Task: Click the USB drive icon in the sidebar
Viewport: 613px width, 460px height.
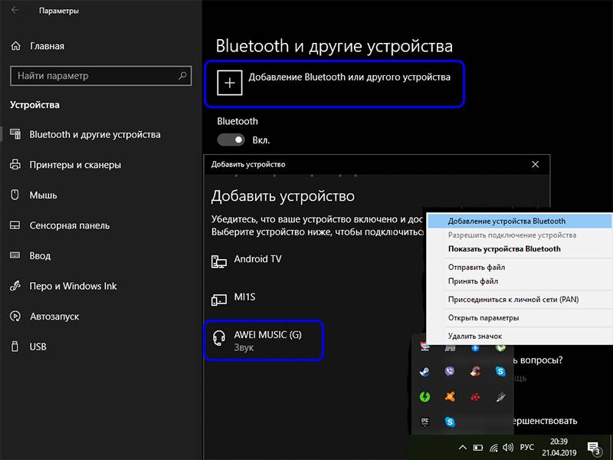Action: (x=15, y=347)
